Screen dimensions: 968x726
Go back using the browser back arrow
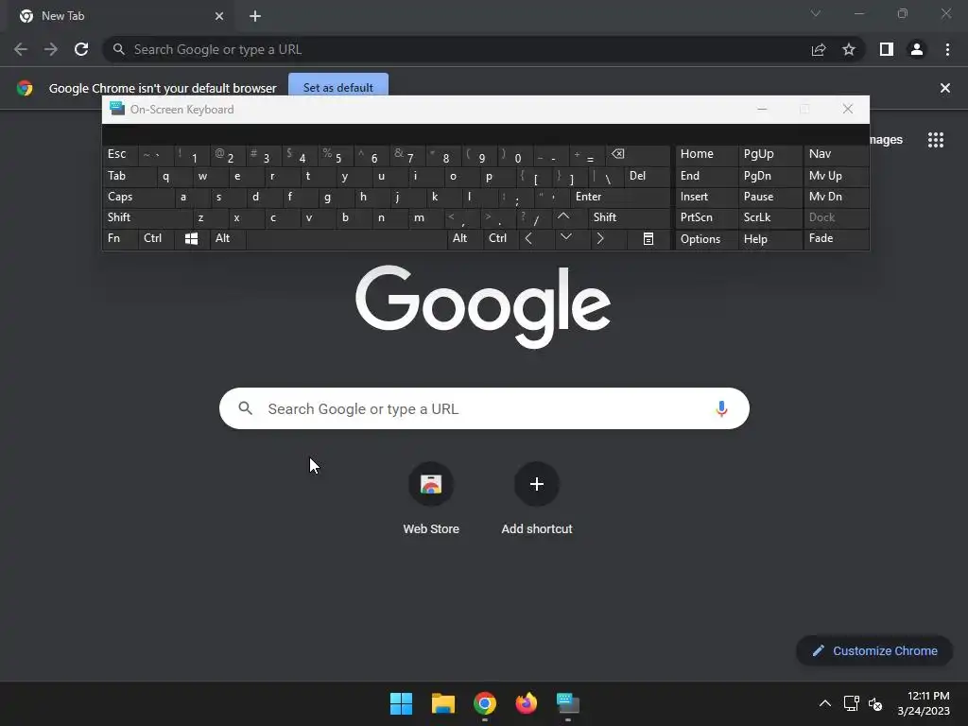(x=21, y=49)
